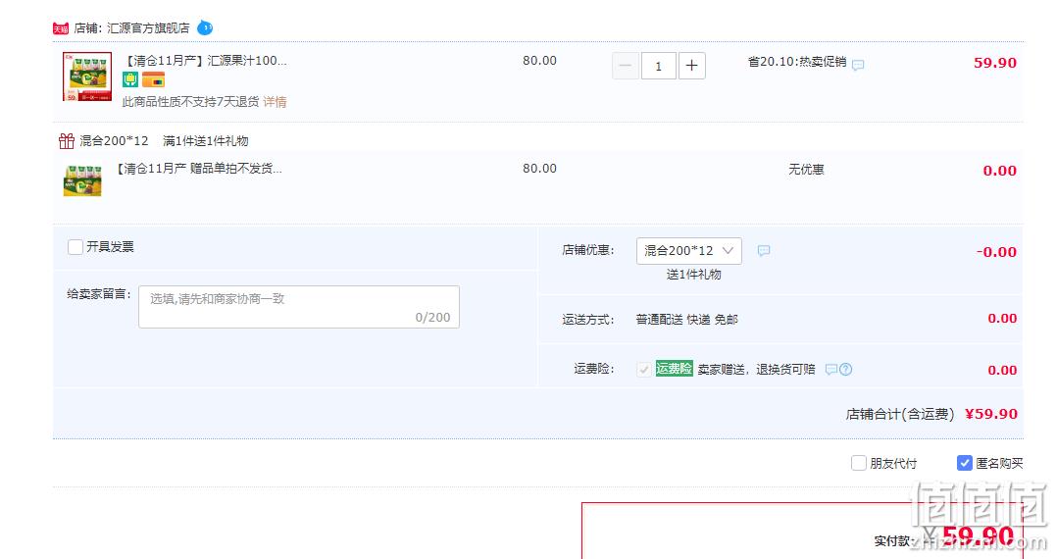
Task: Open the 【清仓11月产】汇源果汁100 product title
Action: pos(205,61)
